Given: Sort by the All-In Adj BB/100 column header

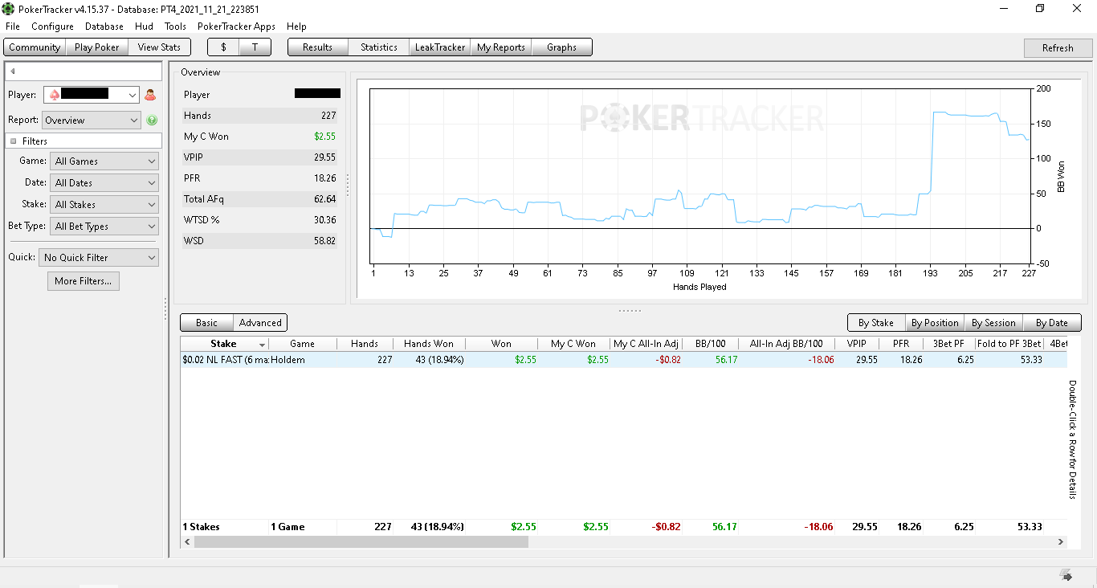Looking at the screenshot, I should coord(786,344).
